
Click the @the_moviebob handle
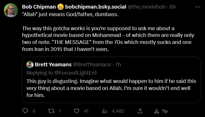coord(146,7)
